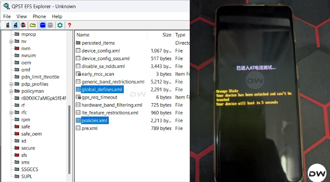Click the red question mark help icon
The height and width of the screenshot is (182, 330).
(x=69, y=25)
